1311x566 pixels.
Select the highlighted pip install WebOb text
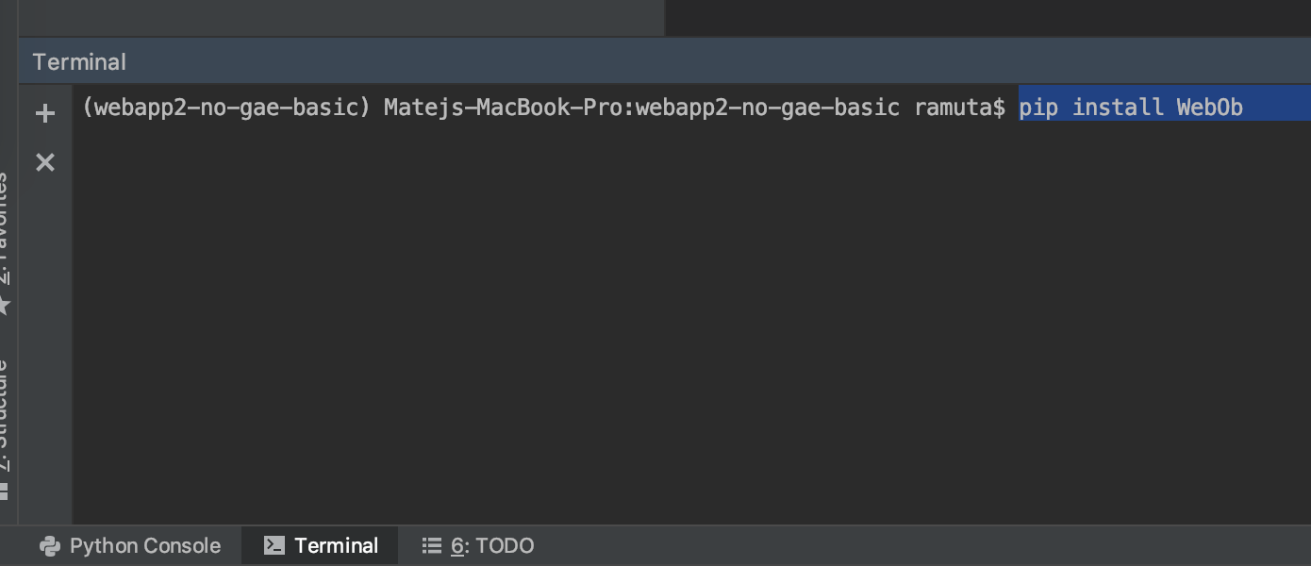pos(1130,107)
